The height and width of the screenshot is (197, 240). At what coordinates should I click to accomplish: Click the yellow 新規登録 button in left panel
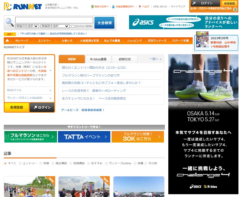[x=17, y=107]
